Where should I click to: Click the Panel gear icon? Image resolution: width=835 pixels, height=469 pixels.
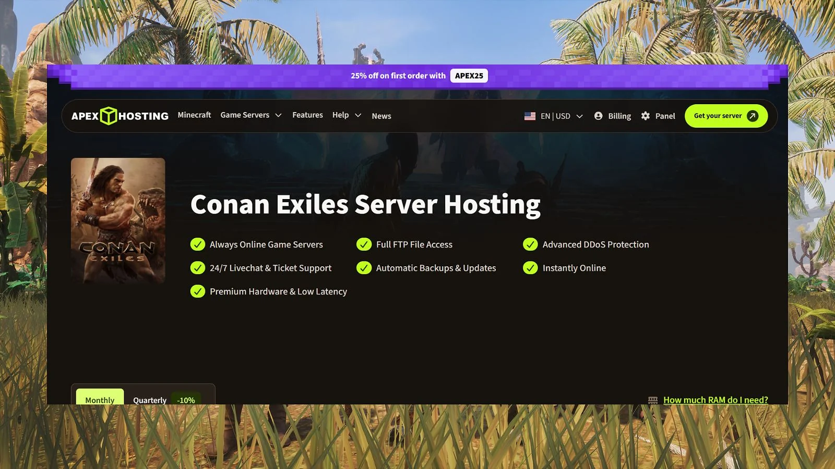click(x=646, y=116)
